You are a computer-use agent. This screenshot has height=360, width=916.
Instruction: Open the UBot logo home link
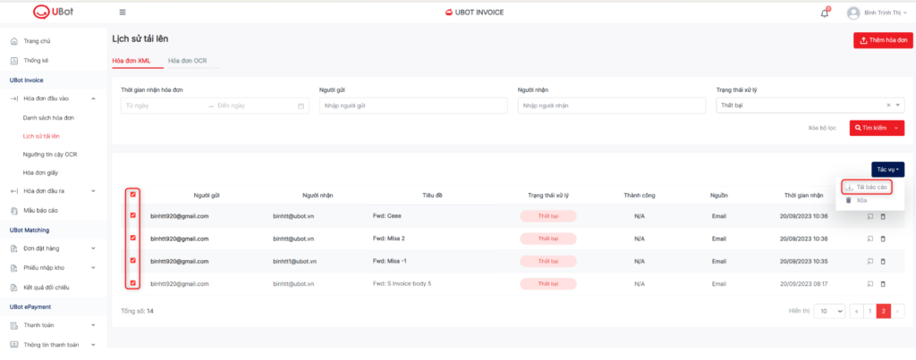[x=54, y=12]
